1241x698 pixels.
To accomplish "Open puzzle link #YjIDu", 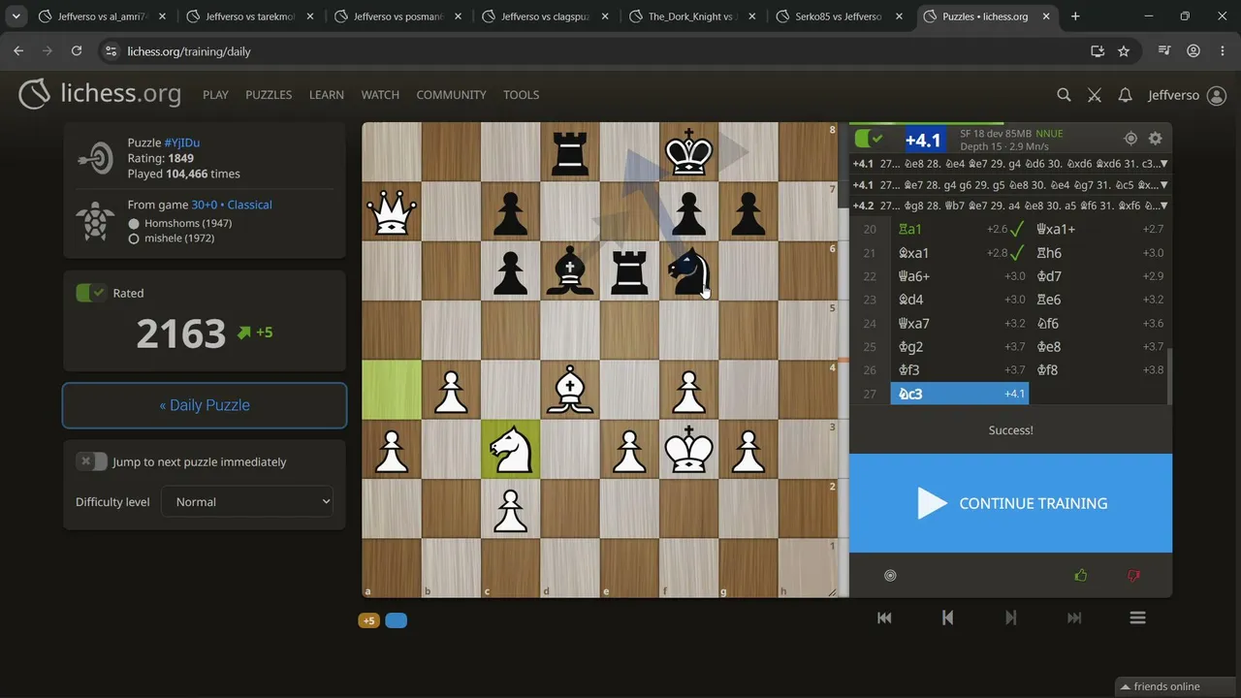I will point(181,143).
